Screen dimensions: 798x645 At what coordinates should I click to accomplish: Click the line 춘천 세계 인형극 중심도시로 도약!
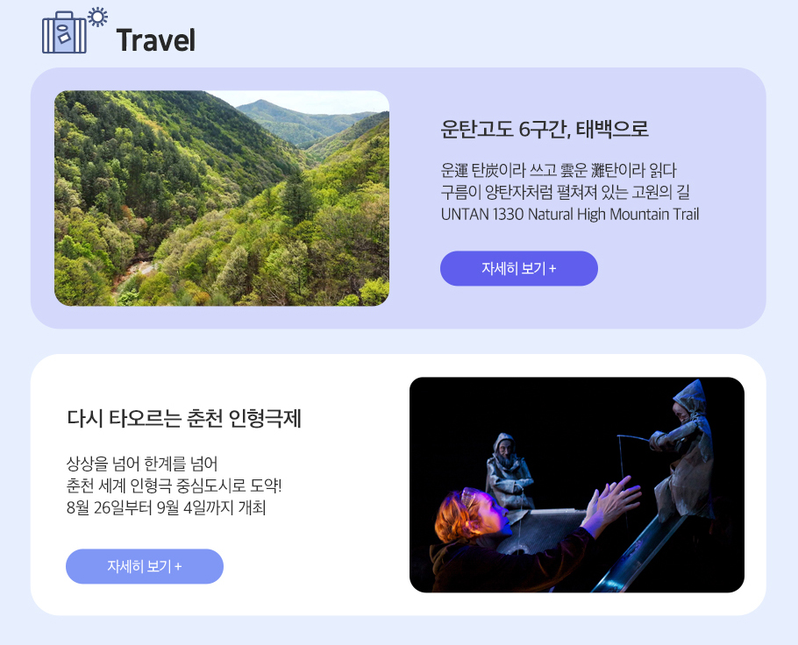(x=174, y=486)
